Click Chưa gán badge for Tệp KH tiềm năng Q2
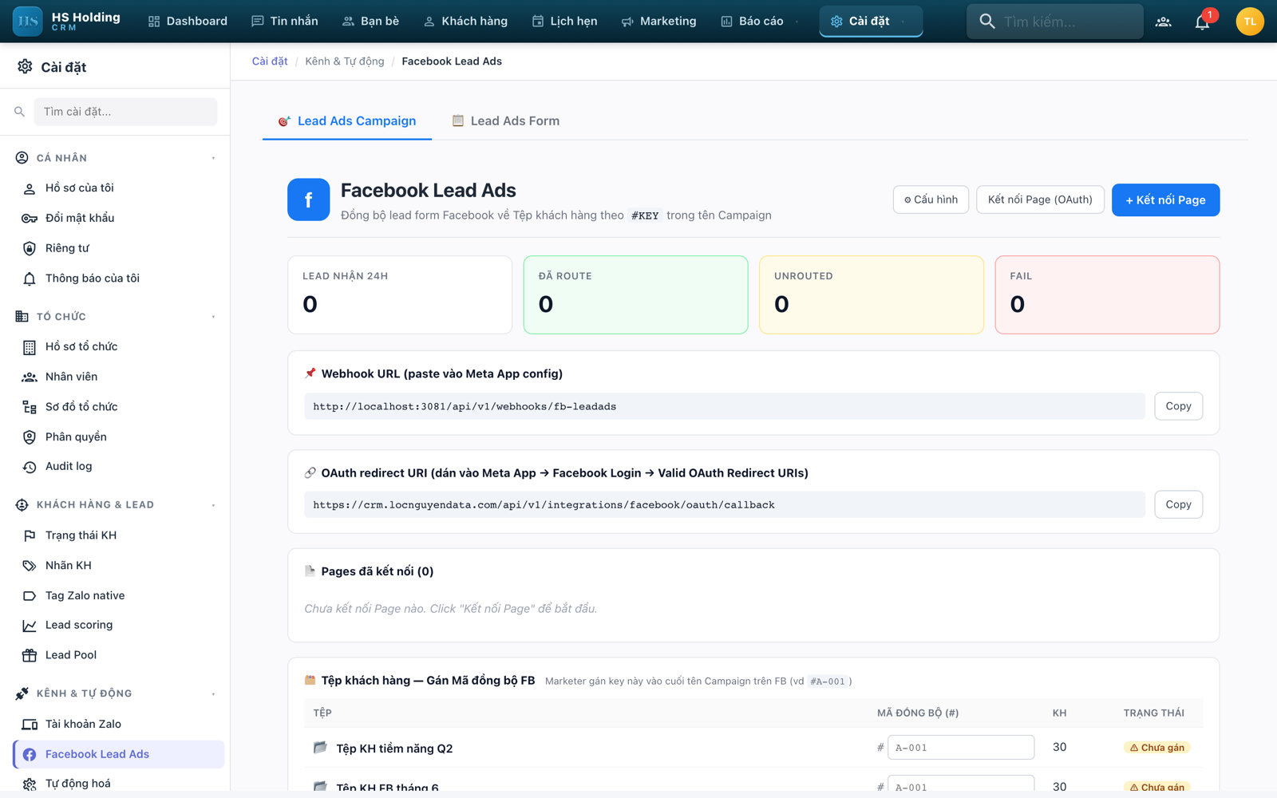 coord(1156,748)
